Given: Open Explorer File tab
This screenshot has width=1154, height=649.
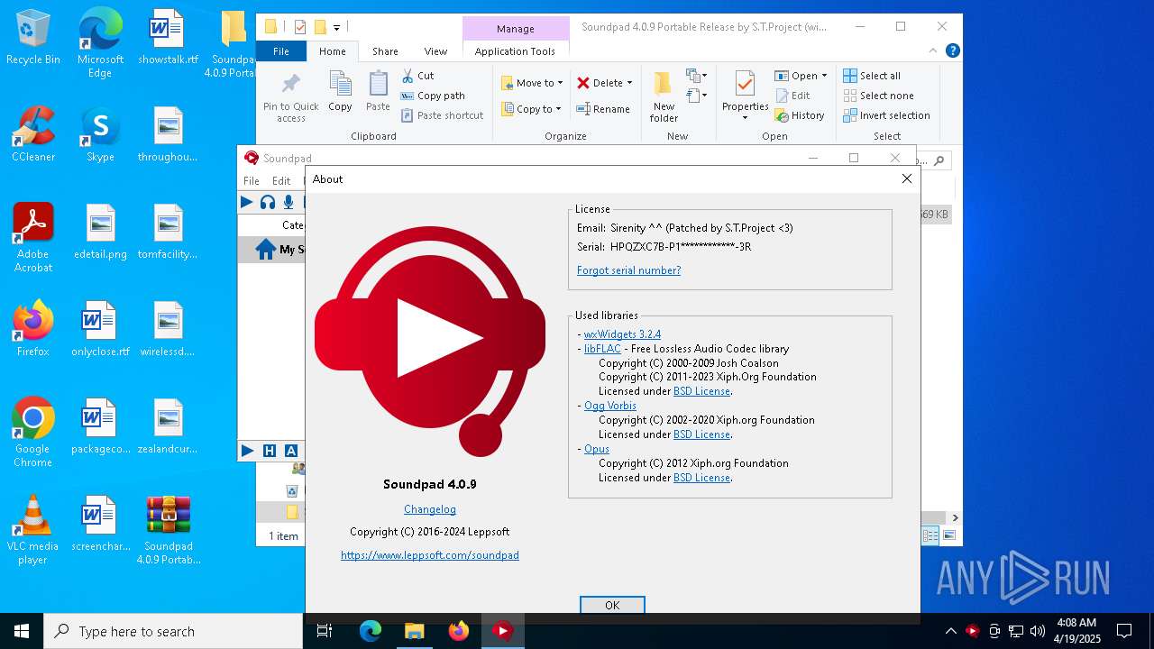Looking at the screenshot, I should [281, 51].
